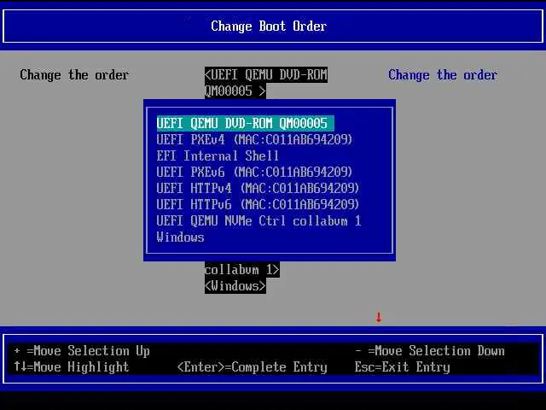Select UEFI QEMU NVMe Ctrl collabvm 1
This screenshot has width=546, height=410.
258,220
